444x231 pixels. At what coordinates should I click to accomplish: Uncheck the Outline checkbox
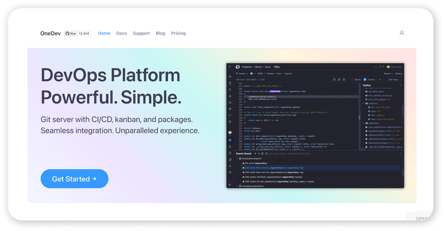tap(365, 79)
